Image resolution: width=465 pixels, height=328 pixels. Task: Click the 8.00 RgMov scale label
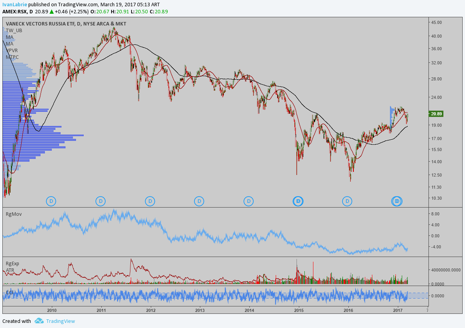coord(435,214)
